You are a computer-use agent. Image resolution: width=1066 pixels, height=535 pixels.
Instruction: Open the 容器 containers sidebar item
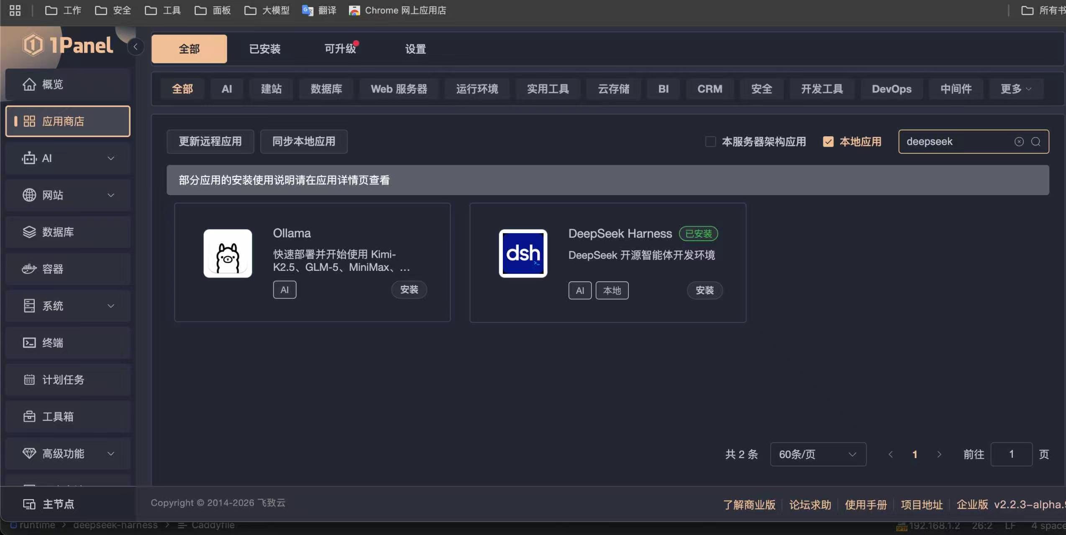point(68,269)
